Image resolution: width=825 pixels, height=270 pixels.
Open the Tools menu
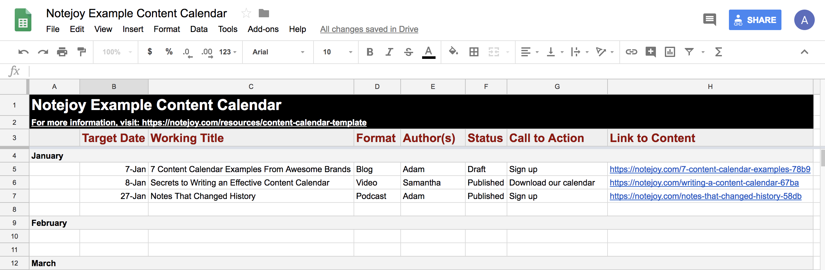(x=228, y=29)
